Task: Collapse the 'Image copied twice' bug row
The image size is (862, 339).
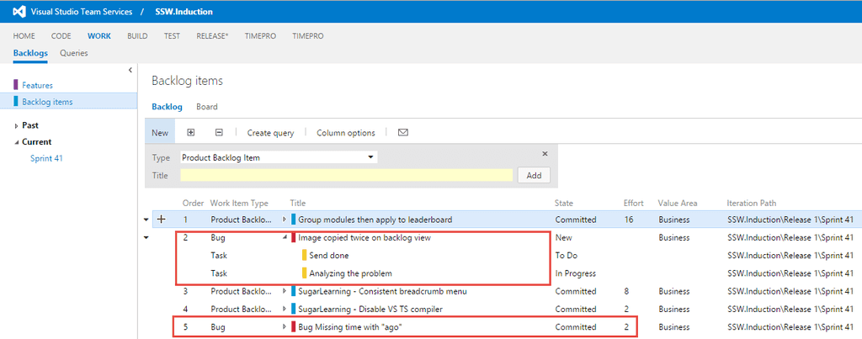Action: tap(285, 237)
